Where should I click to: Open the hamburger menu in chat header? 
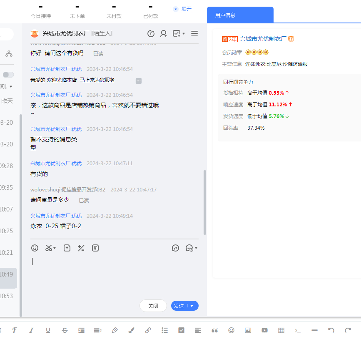click(x=194, y=34)
